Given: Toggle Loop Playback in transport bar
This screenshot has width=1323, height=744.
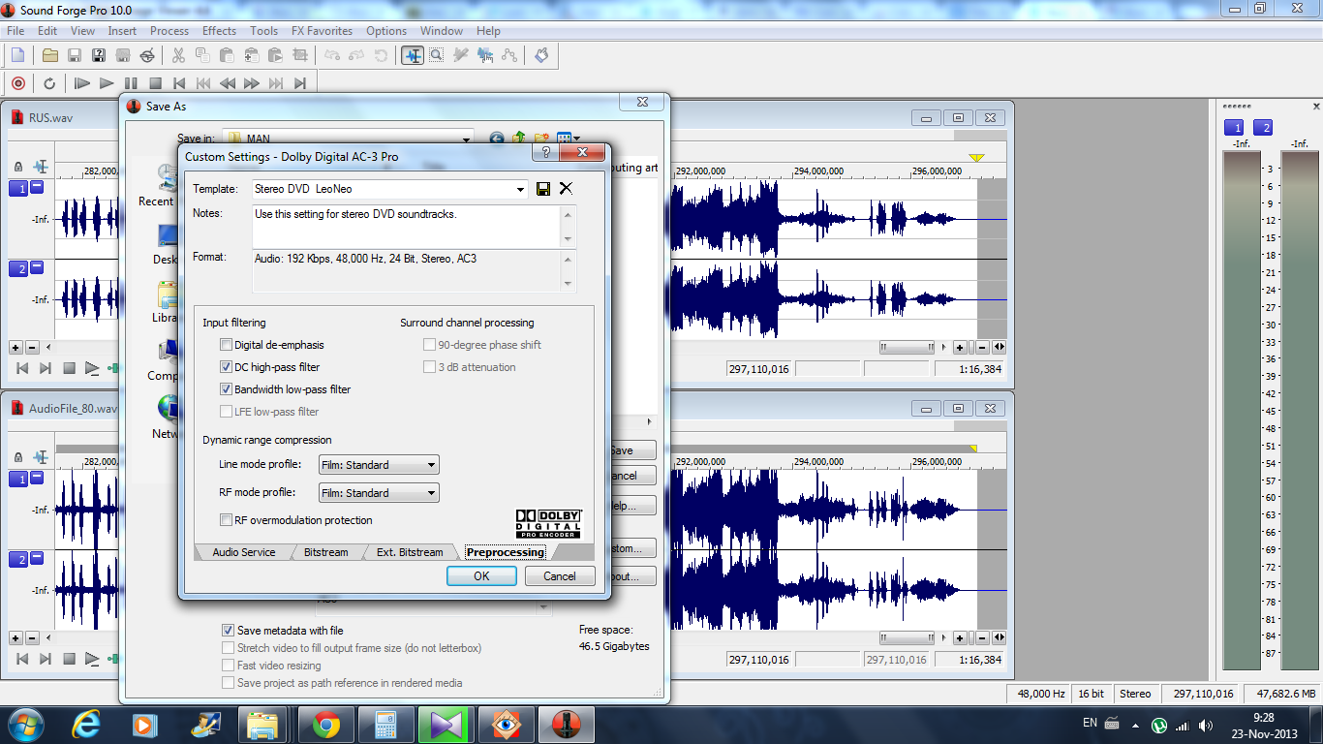Looking at the screenshot, I should [49, 83].
